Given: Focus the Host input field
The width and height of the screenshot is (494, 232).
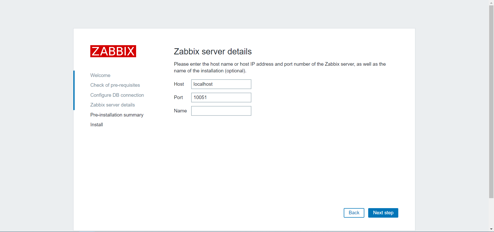Looking at the screenshot, I should click(x=221, y=84).
